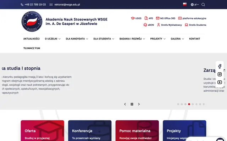The width and height of the screenshot is (227, 141).
Task: Click the platforma edukacyjna book icon
Action: (x=180, y=18)
